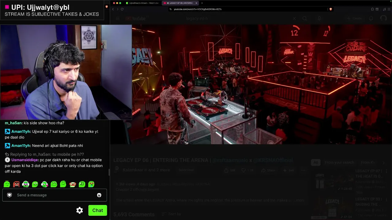Open more actions ellipsis under video

(303, 170)
